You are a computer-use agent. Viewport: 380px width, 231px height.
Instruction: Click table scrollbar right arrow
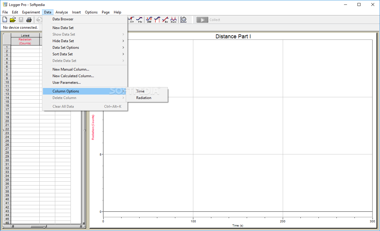coord(80,227)
